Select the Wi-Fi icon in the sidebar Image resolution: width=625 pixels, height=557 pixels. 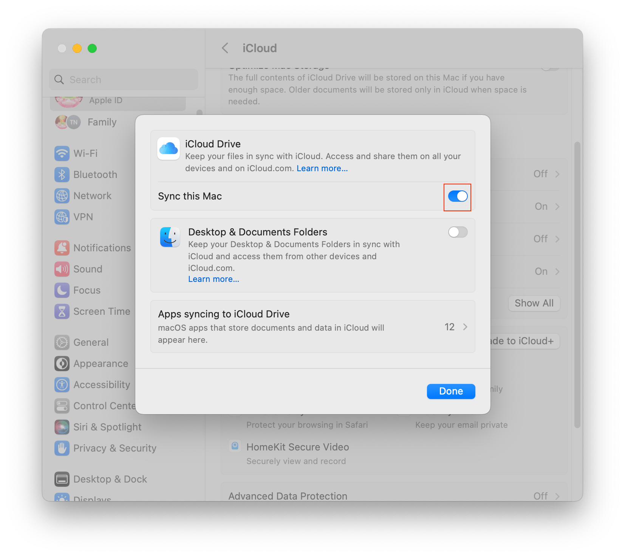(62, 153)
